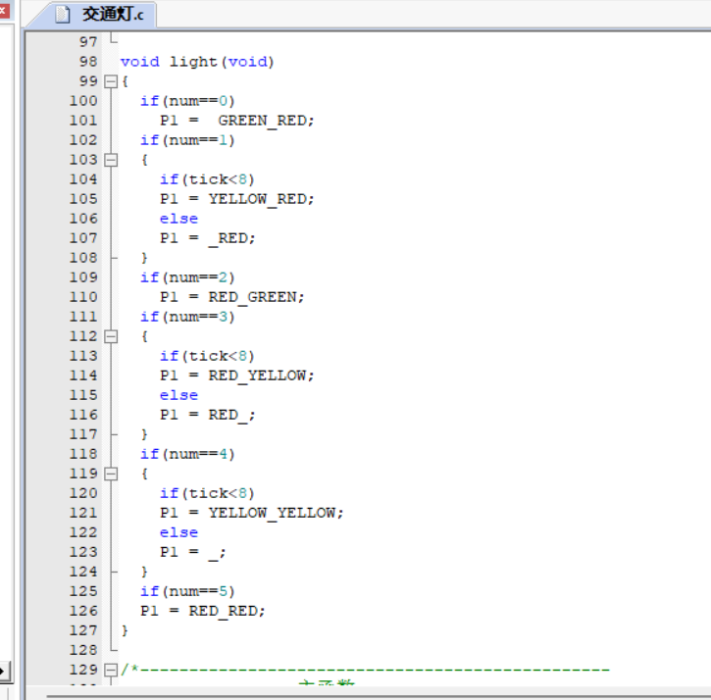This screenshot has height=700, width=711.
Task: Click 'P1 = GREEN_RED;' on line 101
Action: point(236,121)
